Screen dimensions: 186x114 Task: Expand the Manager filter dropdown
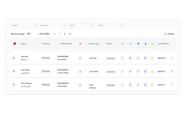[x=52, y=25]
